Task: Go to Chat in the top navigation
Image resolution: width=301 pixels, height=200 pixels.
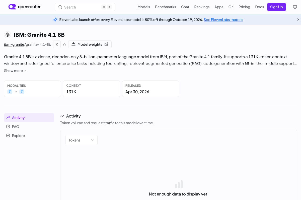Action: (x=185, y=7)
